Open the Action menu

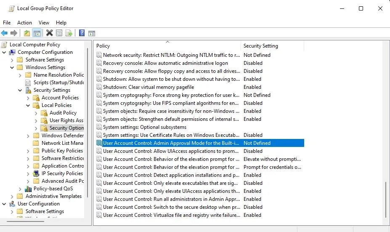(24, 23)
